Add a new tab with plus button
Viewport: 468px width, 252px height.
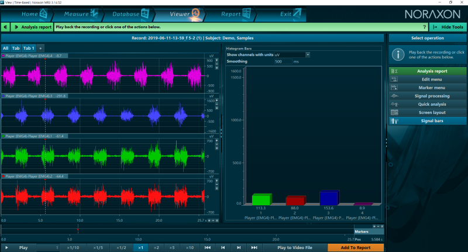coord(40,48)
